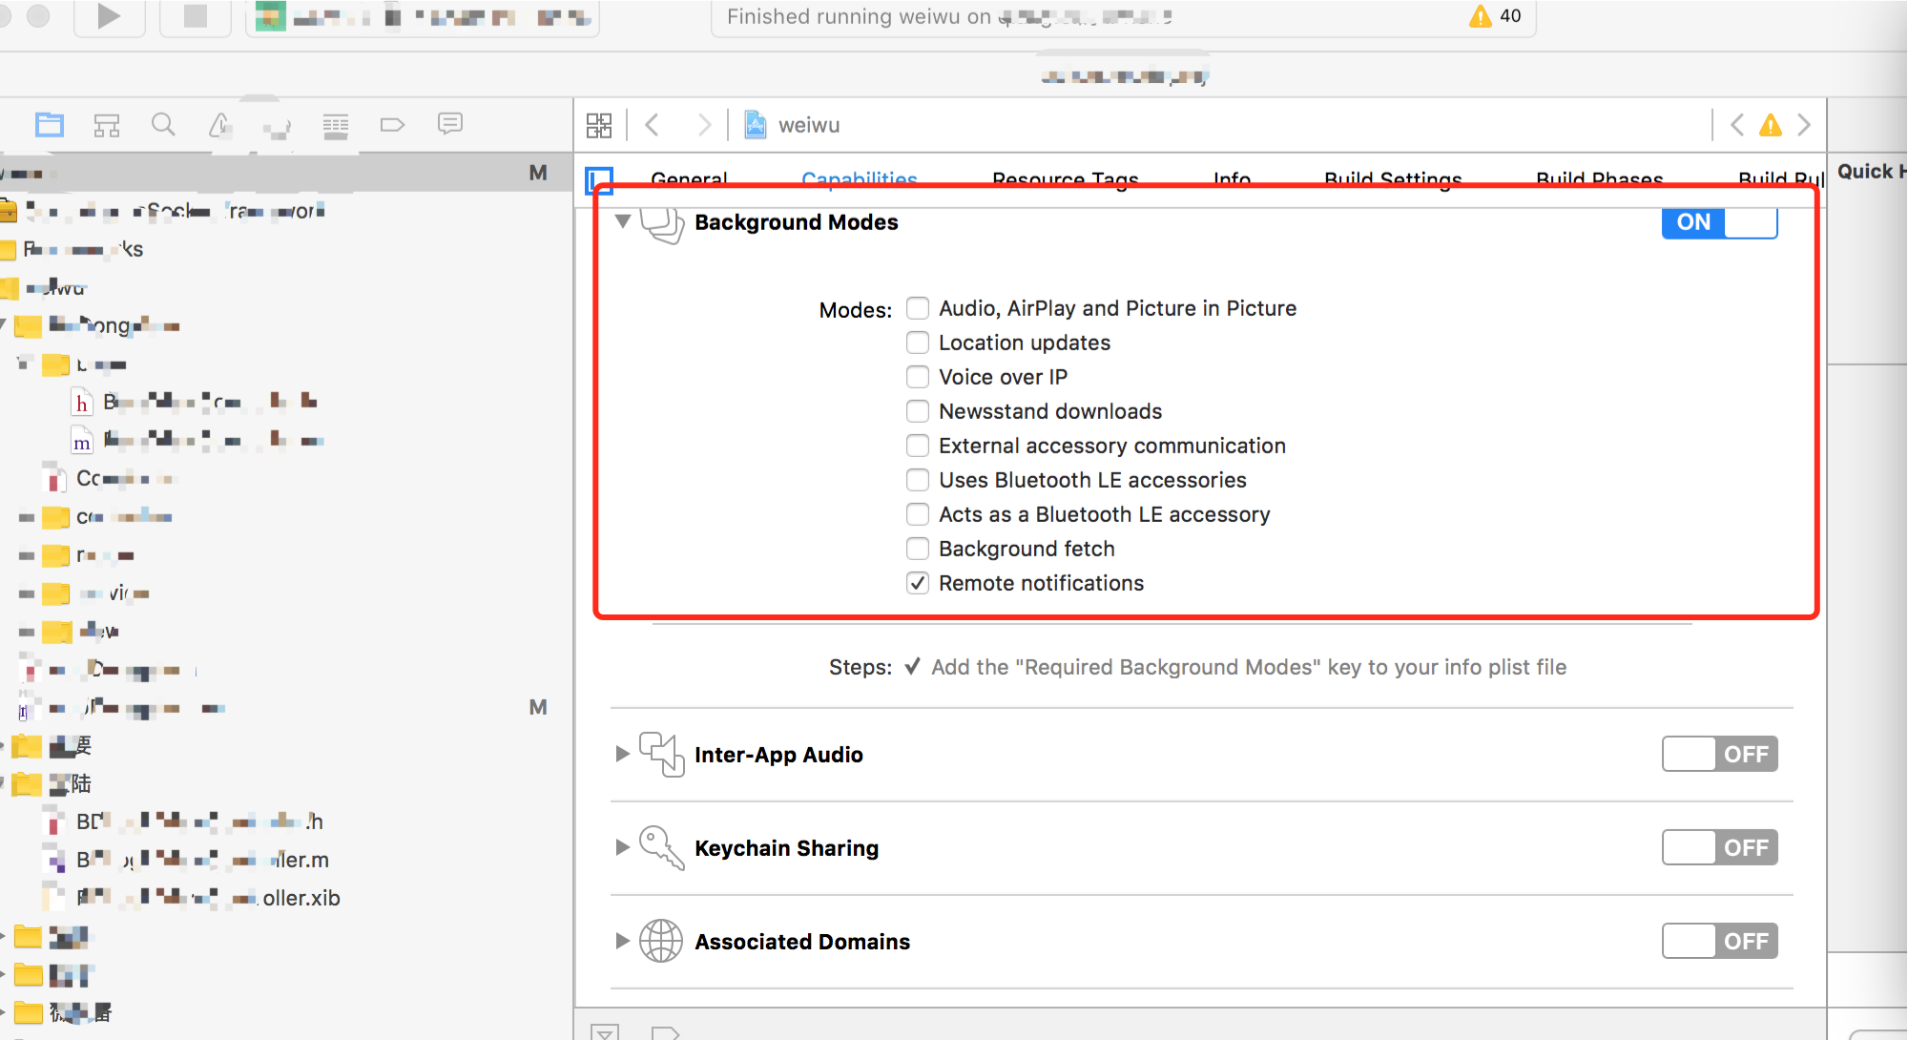Click the Associated Domains globe icon
Screen dimensions: 1908x1040
tap(661, 941)
